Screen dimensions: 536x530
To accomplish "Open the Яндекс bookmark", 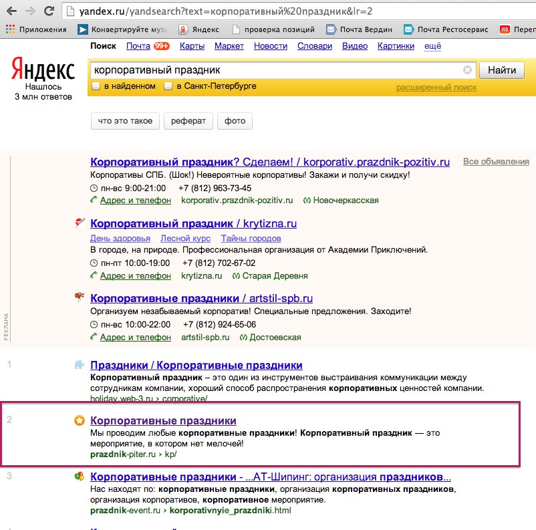I will tap(199, 29).
